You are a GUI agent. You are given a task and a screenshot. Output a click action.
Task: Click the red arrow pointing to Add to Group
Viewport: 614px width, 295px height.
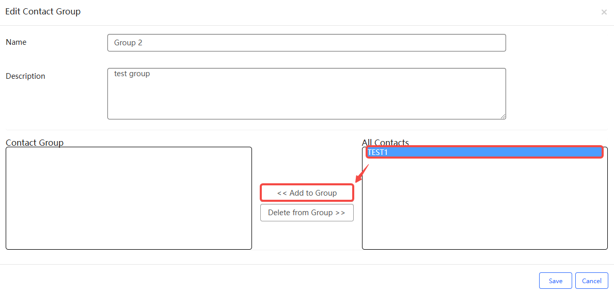pos(362,173)
